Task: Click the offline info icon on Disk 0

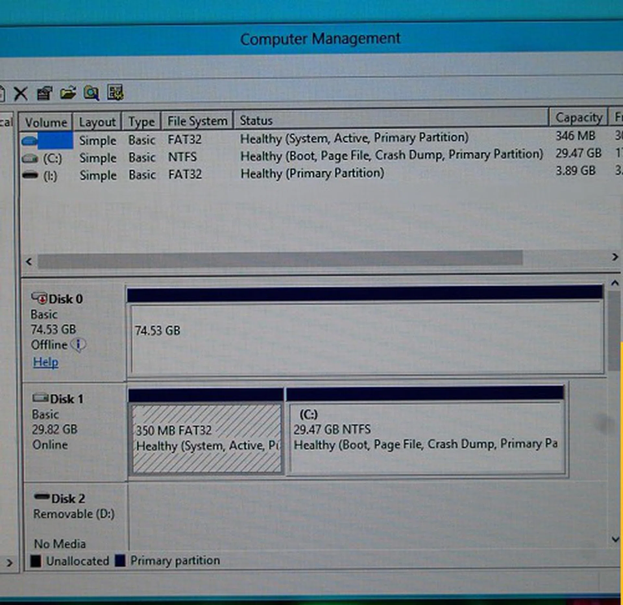Action: pyautogui.click(x=79, y=344)
